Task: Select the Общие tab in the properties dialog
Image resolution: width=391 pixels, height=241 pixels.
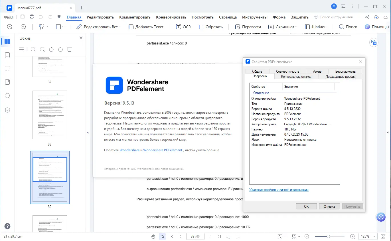Action: click(257, 72)
